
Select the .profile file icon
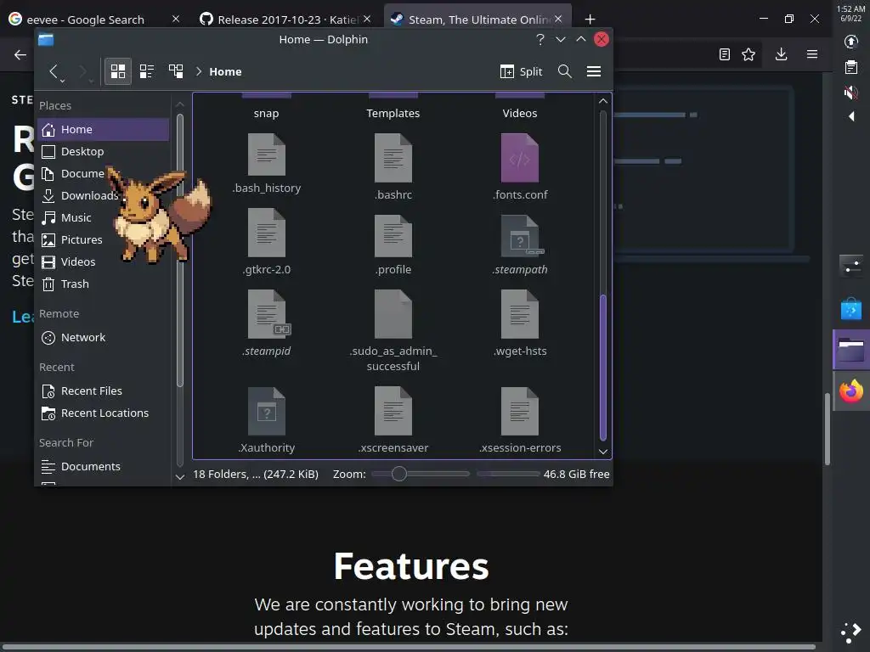point(393,236)
